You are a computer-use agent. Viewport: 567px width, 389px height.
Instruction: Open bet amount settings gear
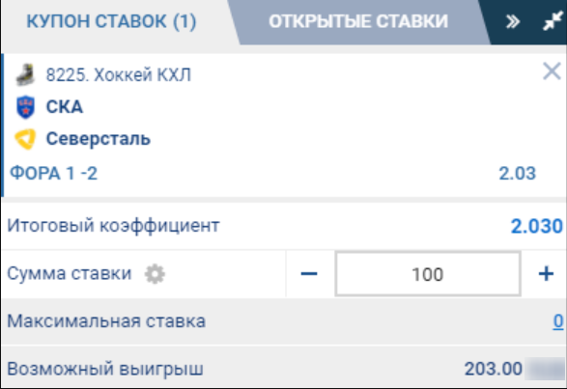tap(155, 274)
